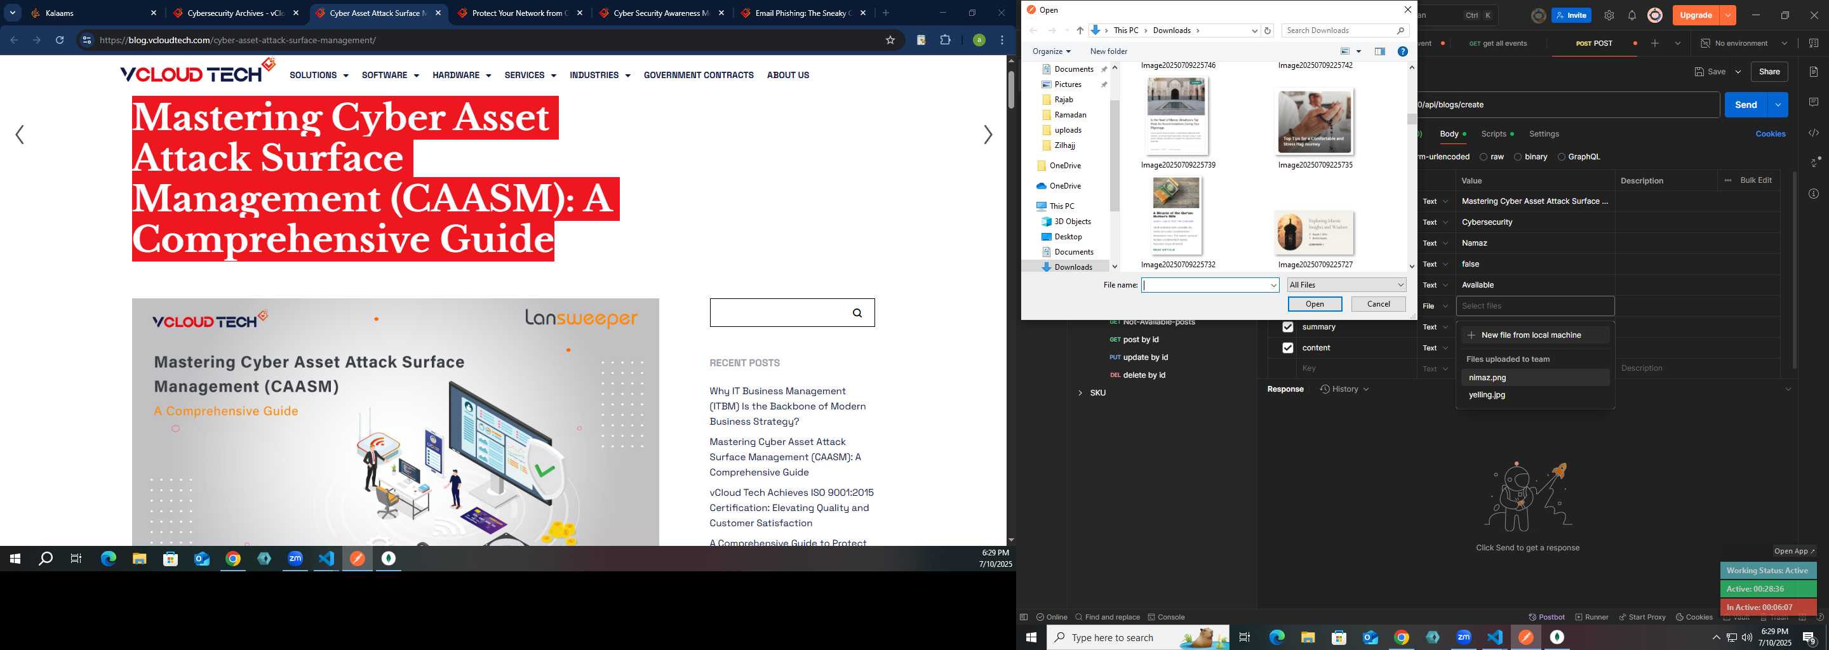The width and height of the screenshot is (1829, 650).
Task: Click Start Proxy in Postman status bar
Action: [1642, 616]
